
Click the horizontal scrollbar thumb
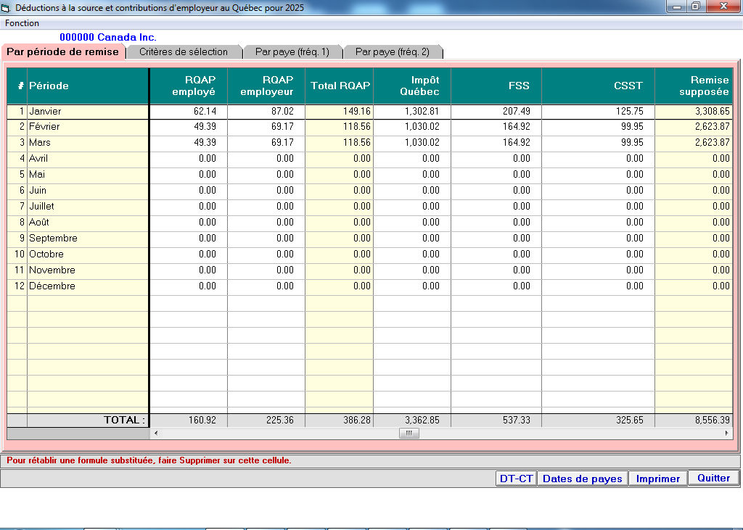click(409, 433)
